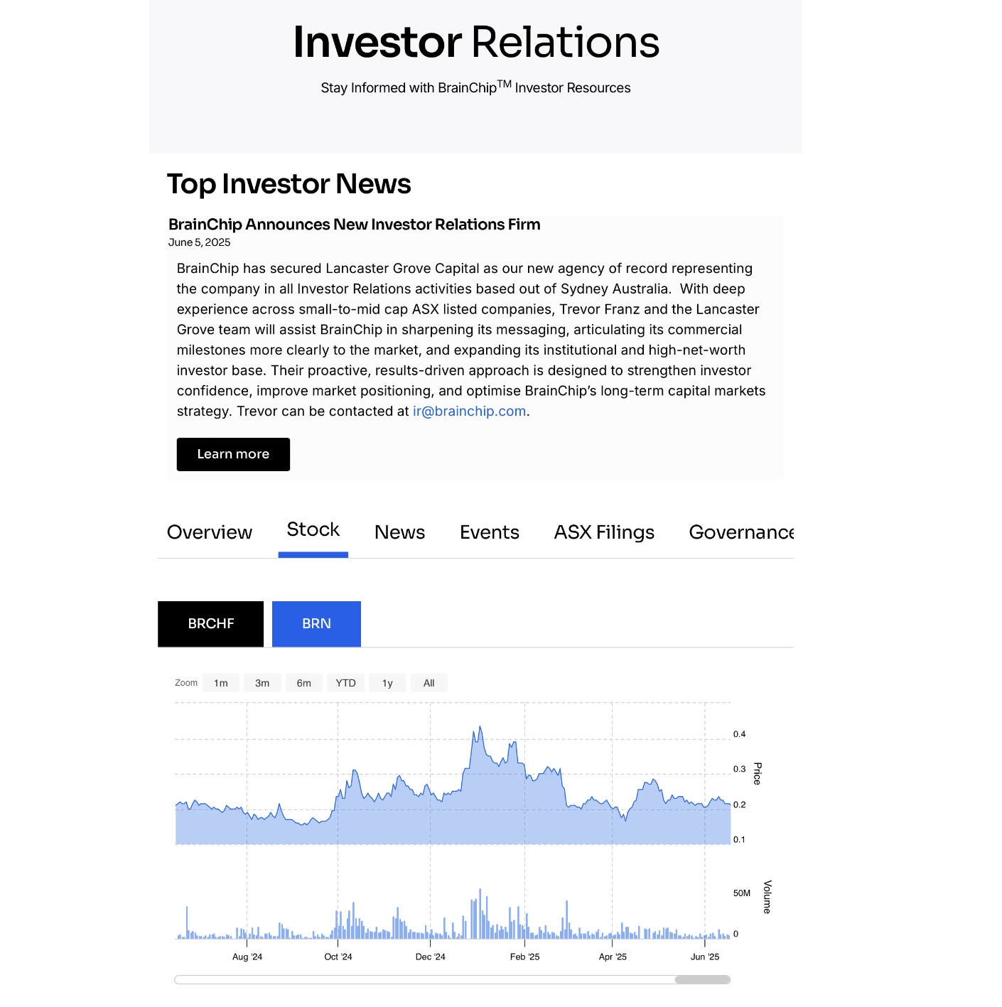
Task: Click the ir@brainchip.com email link
Action: pyautogui.click(x=469, y=411)
